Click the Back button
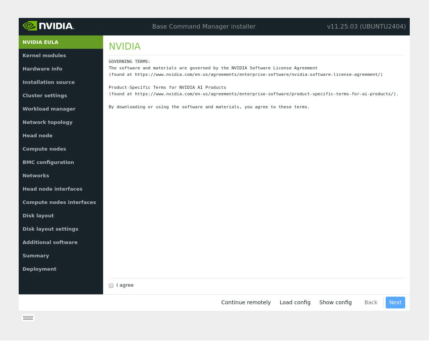The width and height of the screenshot is (430, 342). 370,302
